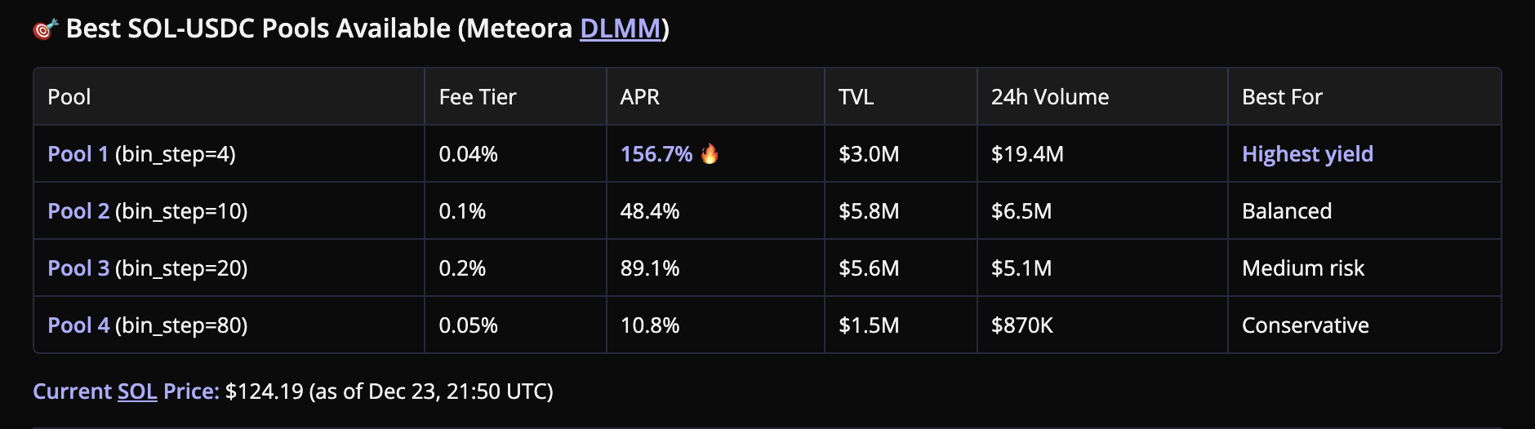Click the TVL column header
The height and width of the screenshot is (429, 1535).
coord(856,97)
